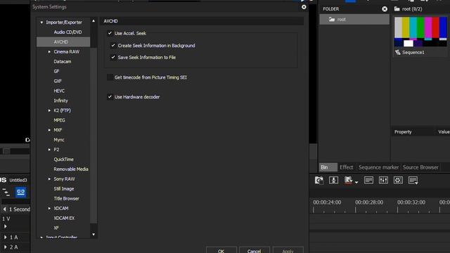Click the first Bin toolbar icon with camera symbol

pos(319,180)
